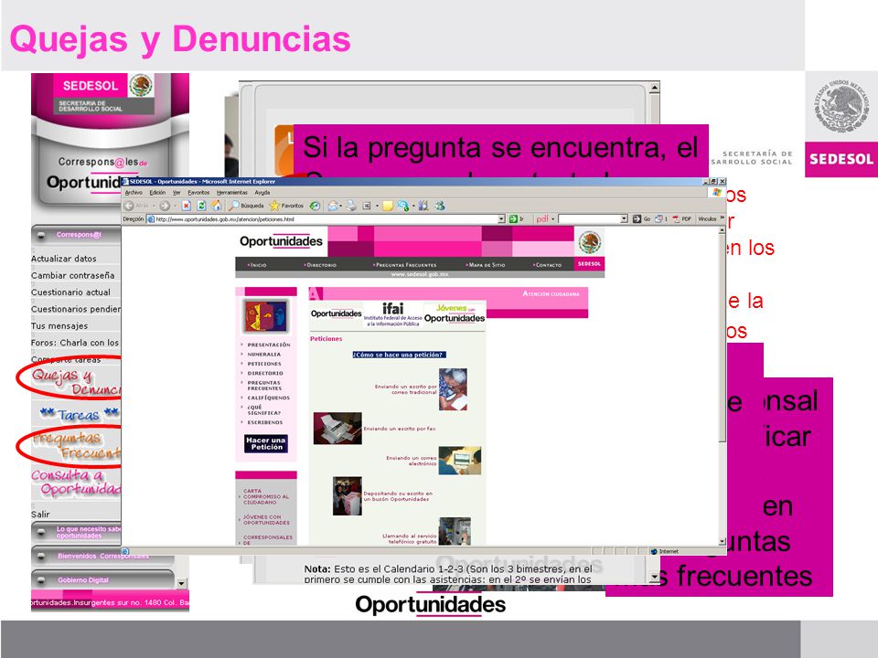
Task: Expand the Bienvenidos Corresponsales section
Action: pyautogui.click(x=41, y=557)
